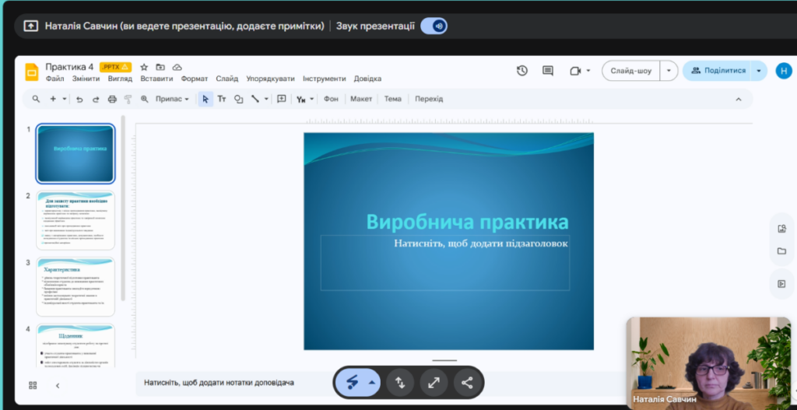The width and height of the screenshot is (797, 410).
Task: Open the Слайд-шоу dropdown arrow
Action: 669,71
